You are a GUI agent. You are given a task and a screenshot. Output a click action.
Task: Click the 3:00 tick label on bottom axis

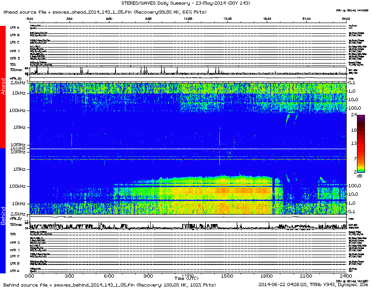click(69, 276)
